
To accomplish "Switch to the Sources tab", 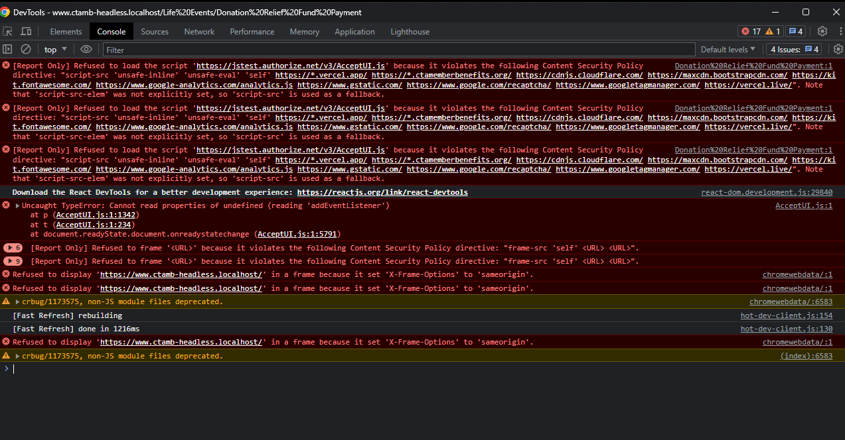I will pyautogui.click(x=155, y=31).
